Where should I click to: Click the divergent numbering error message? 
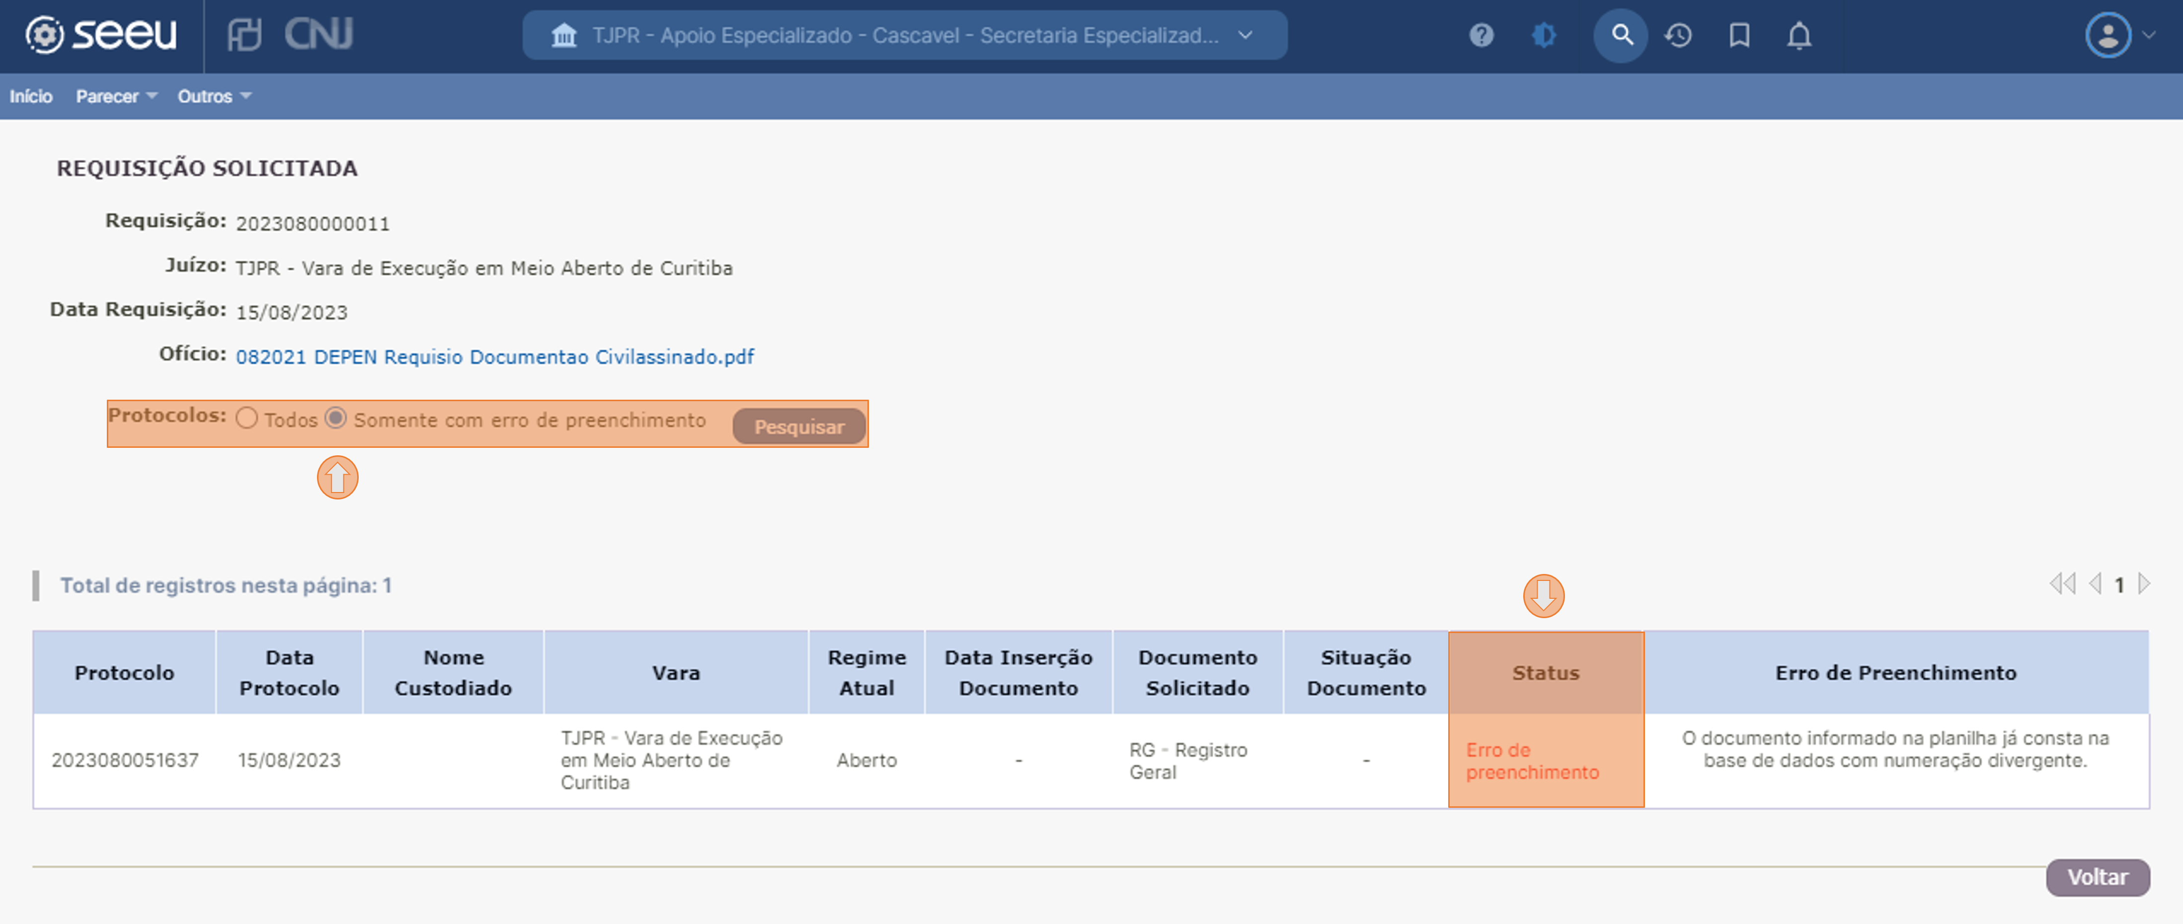pyautogui.click(x=1895, y=750)
